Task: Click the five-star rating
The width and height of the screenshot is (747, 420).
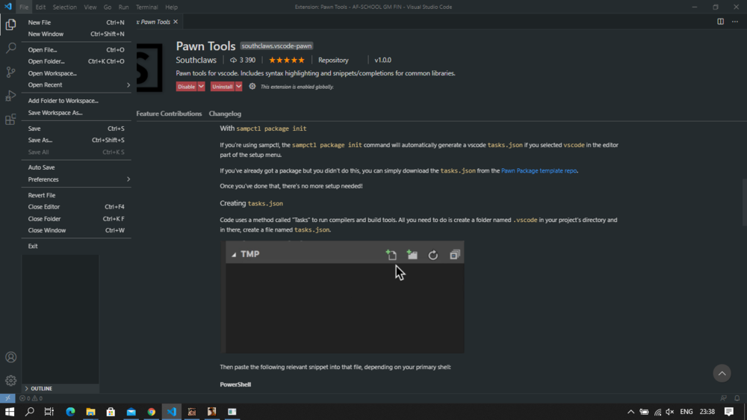Action: [286, 60]
